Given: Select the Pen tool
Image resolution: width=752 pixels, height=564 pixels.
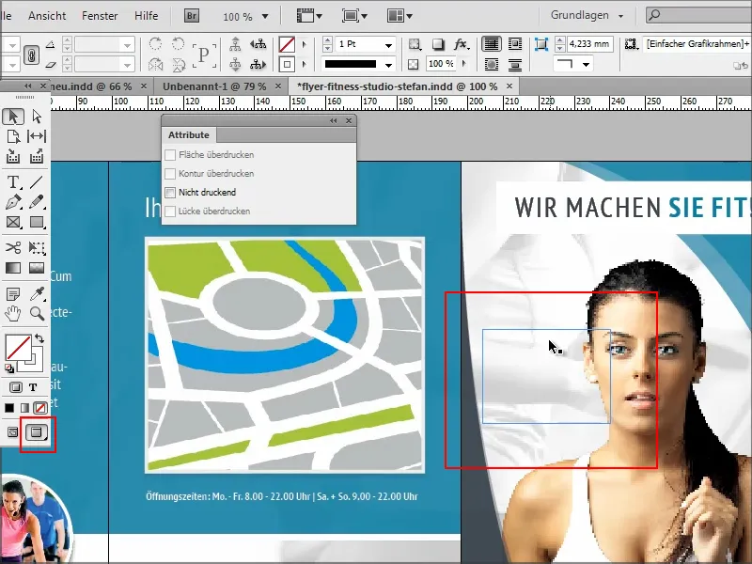Looking at the screenshot, I should coord(13,202).
